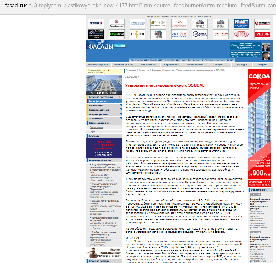Expand the Светопрозрачные sidebar arrow
Image resolution: width=276 pixels, height=263 pixels.
[x=121, y=109]
